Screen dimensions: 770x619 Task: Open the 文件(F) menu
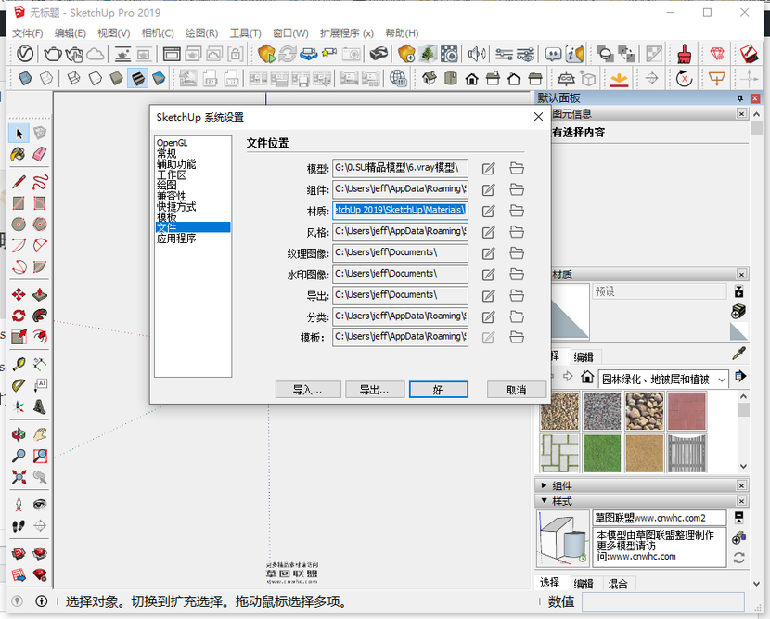pos(28,33)
